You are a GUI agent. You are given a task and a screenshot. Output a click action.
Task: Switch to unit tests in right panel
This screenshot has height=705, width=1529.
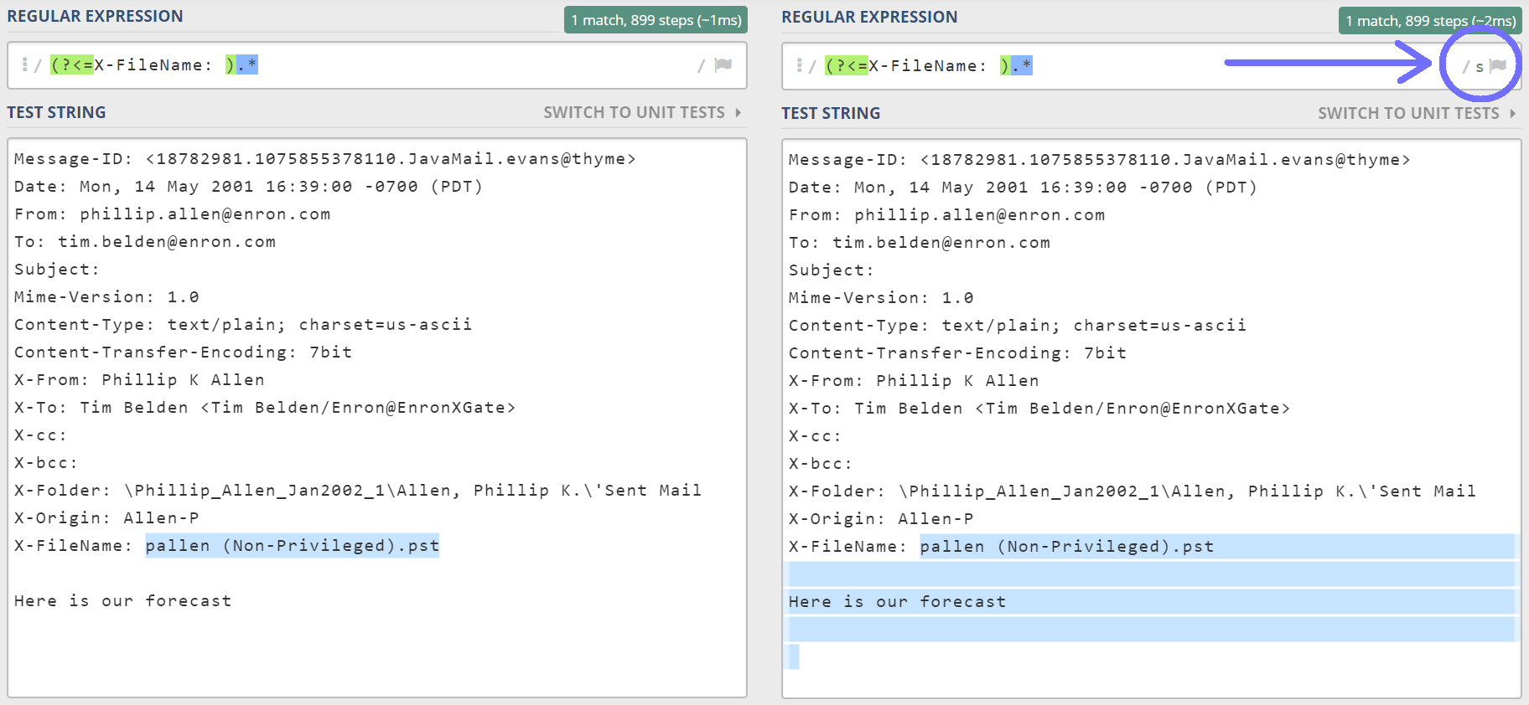(1408, 113)
